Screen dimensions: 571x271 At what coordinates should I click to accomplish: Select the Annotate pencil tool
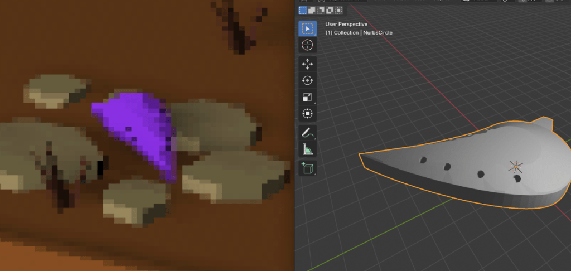[x=307, y=133]
